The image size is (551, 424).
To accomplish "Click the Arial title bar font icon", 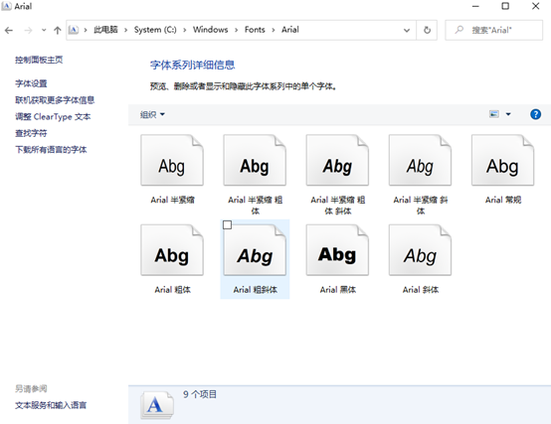I will (x=6, y=6).
